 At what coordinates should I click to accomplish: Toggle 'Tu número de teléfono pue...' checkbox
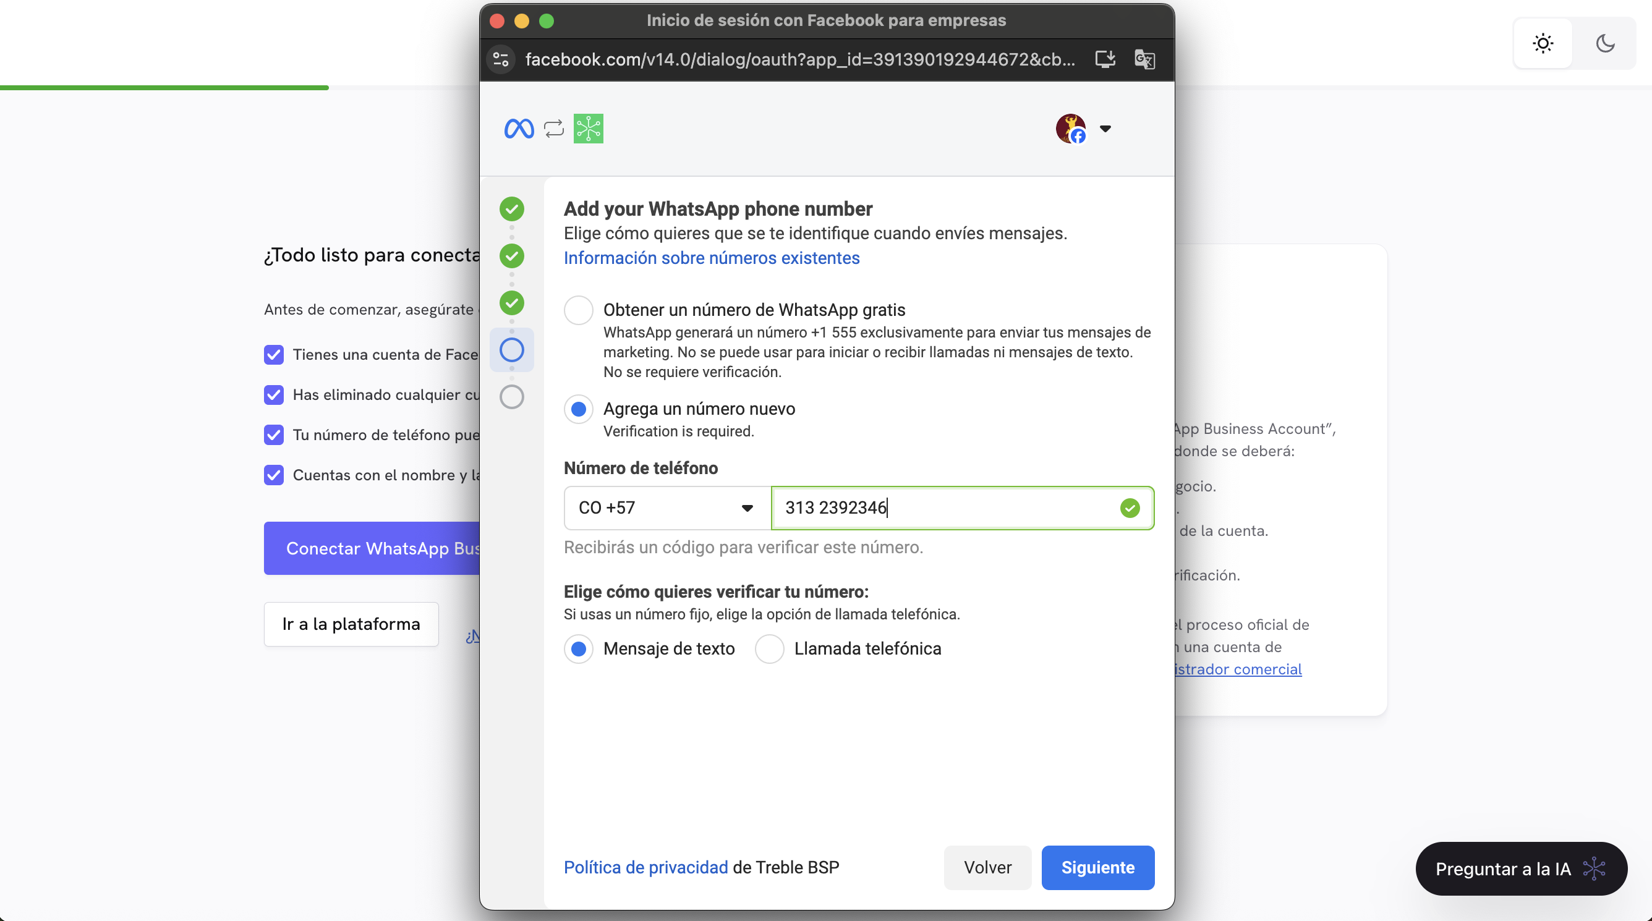click(274, 435)
